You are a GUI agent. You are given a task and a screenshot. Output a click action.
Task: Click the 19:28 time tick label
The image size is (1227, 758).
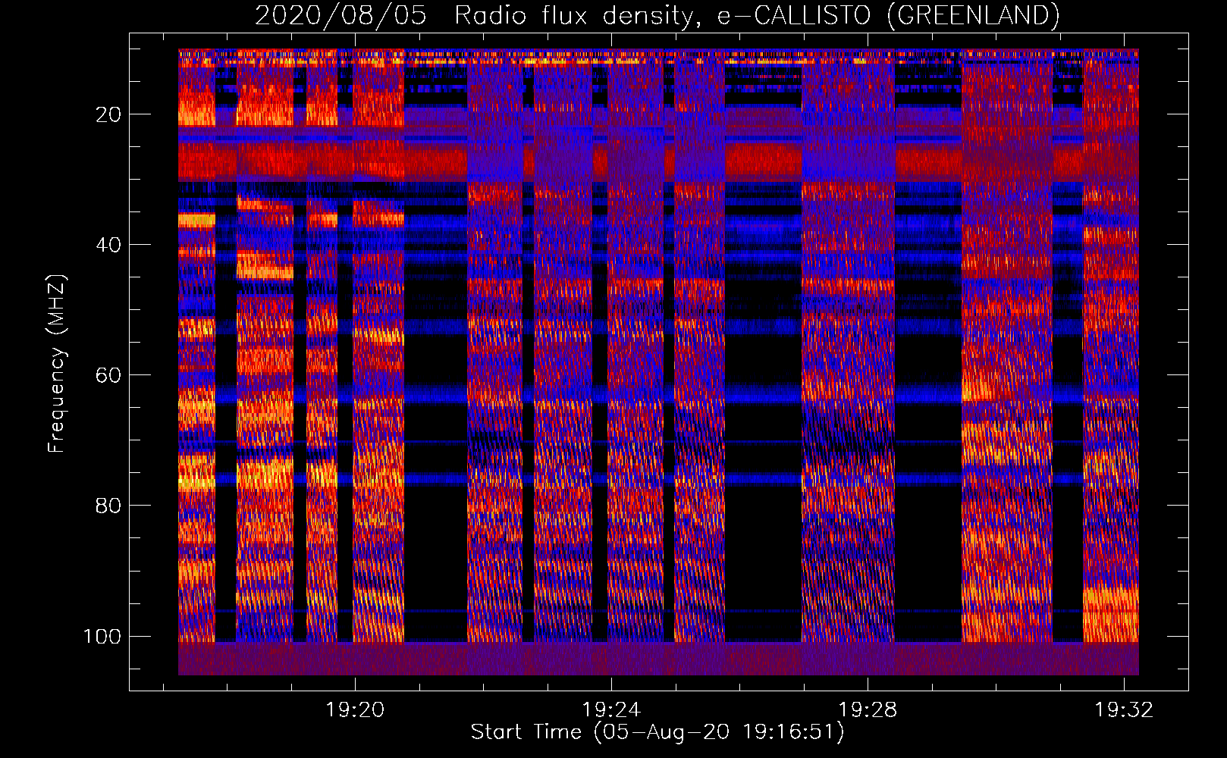868,710
